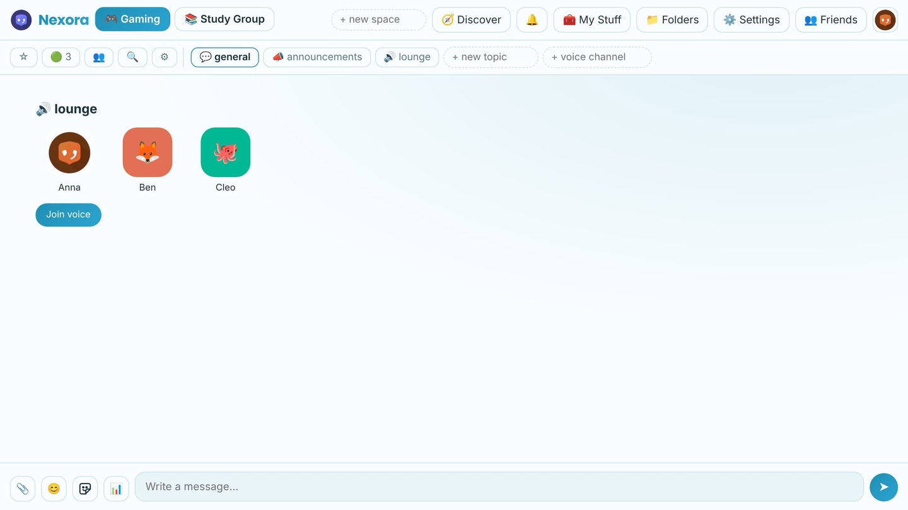Viewport: 908px width, 510px height.
Task: Click the star favorites icon
Action: [24, 57]
